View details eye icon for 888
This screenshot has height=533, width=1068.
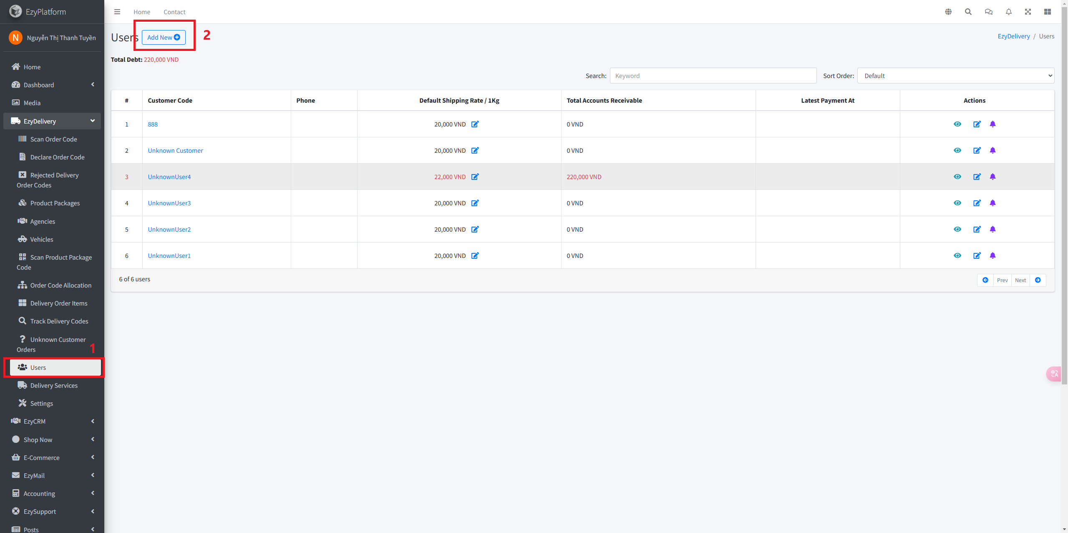(x=957, y=124)
